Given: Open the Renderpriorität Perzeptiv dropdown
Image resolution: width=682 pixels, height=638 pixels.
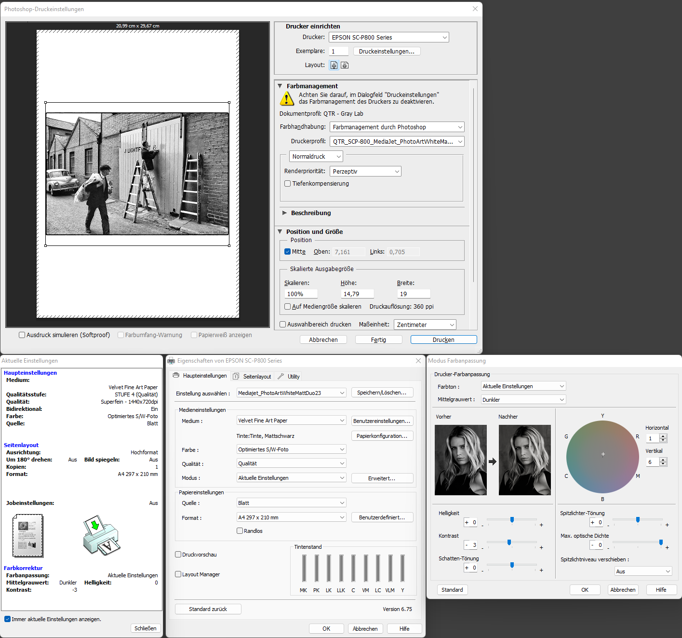Looking at the screenshot, I should tap(365, 172).
